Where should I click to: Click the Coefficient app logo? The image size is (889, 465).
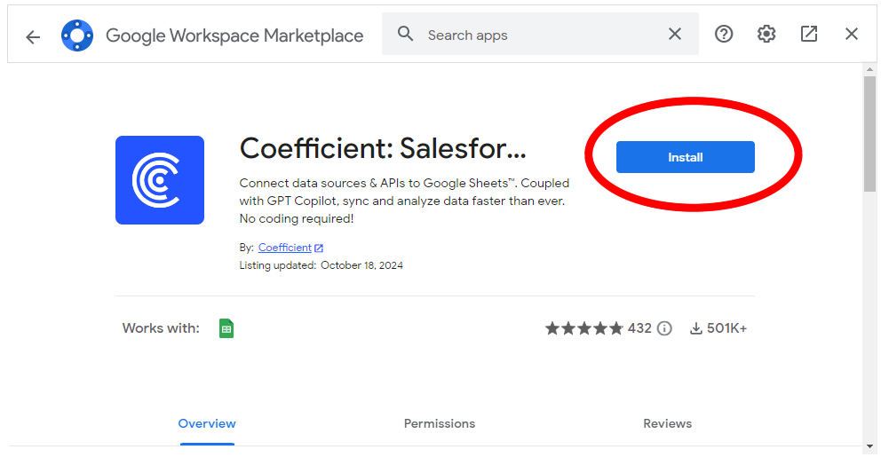pyautogui.click(x=160, y=180)
